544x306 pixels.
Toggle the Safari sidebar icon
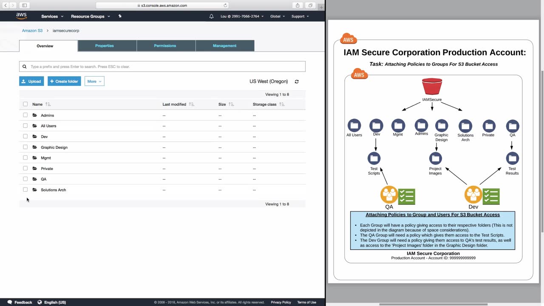pyautogui.click(x=24, y=6)
